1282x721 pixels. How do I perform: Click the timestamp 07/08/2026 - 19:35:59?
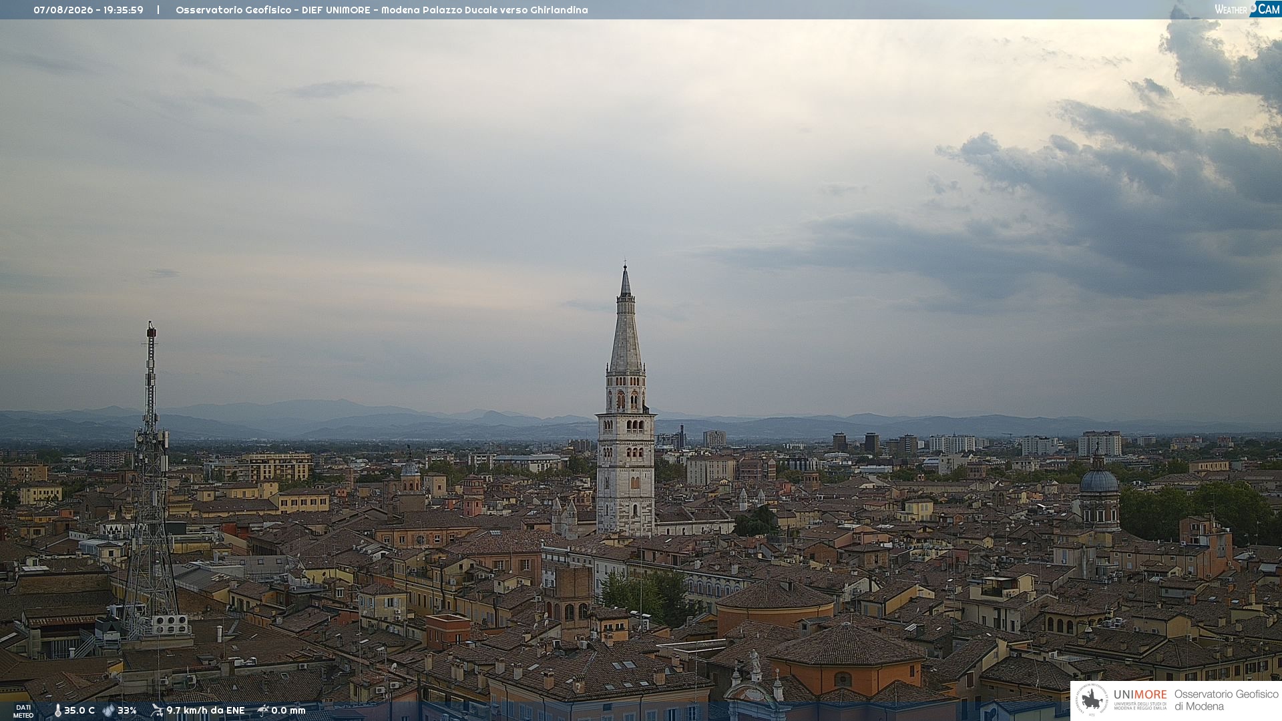pyautogui.click(x=88, y=10)
